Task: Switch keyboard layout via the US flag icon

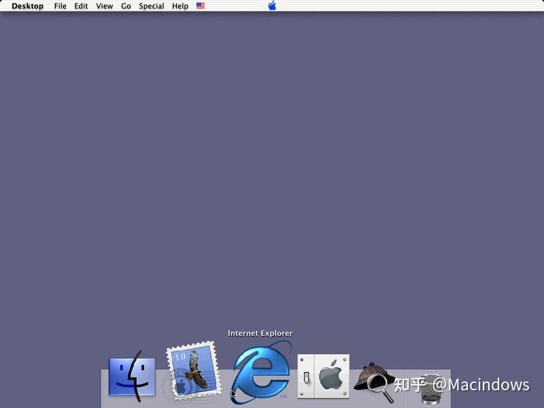Action: pos(199,6)
